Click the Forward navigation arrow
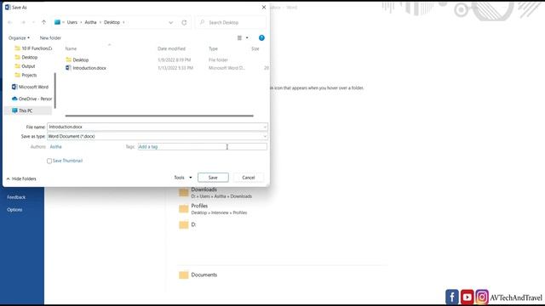545x306 pixels. pyautogui.click(x=23, y=22)
